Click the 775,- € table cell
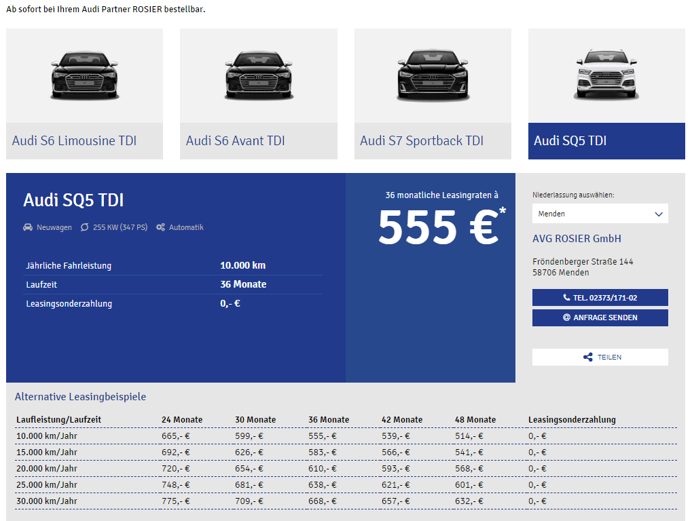The height and width of the screenshot is (521, 692). point(176,501)
